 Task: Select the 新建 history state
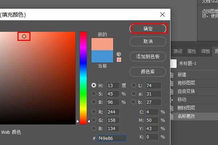pyautogui.click(x=194, y=75)
